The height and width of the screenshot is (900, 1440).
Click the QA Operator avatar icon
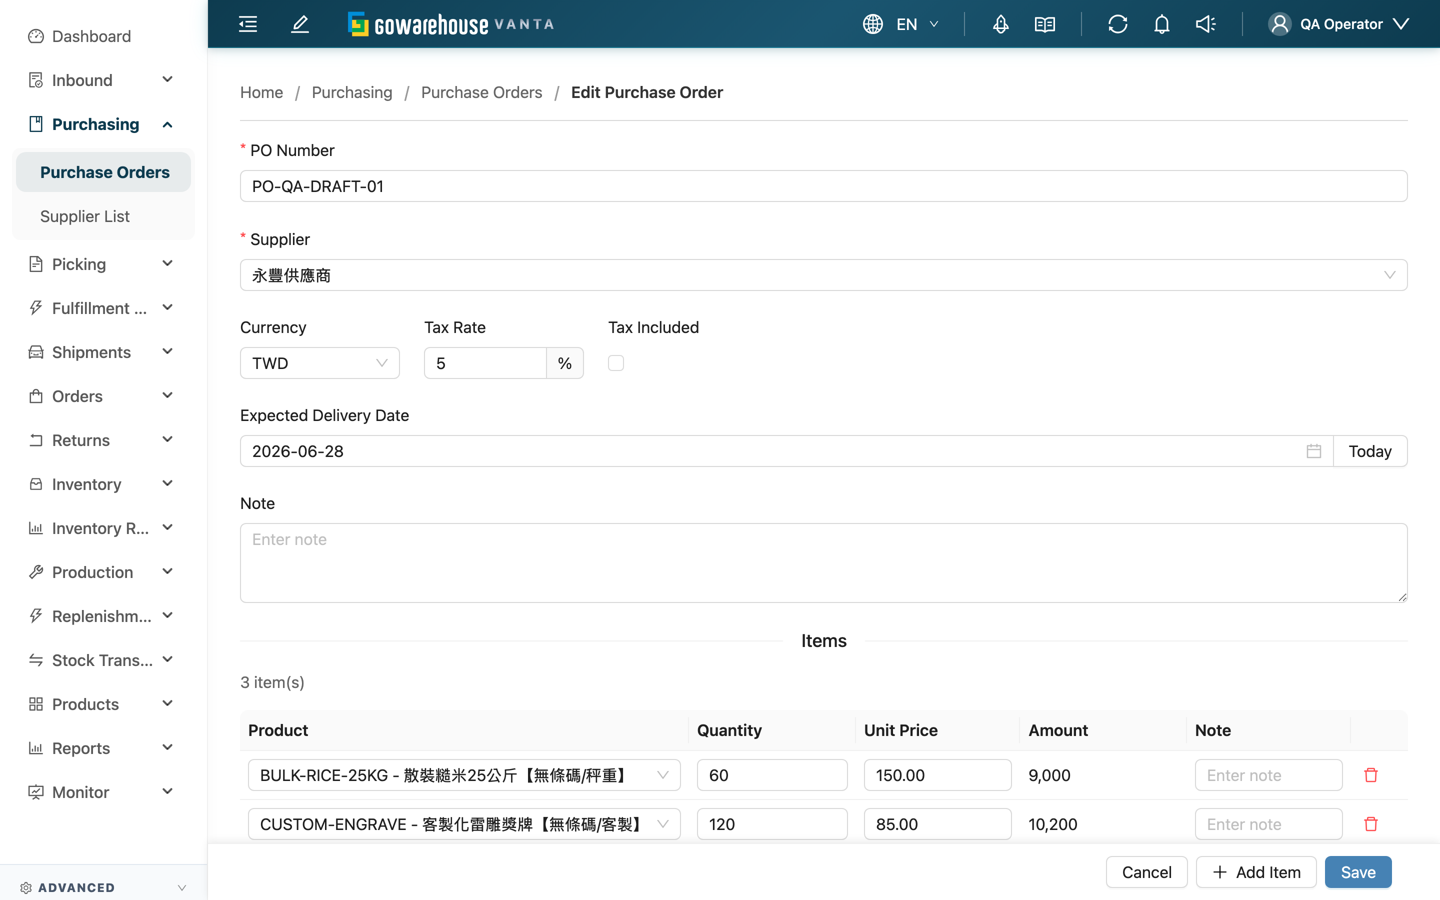(1279, 24)
